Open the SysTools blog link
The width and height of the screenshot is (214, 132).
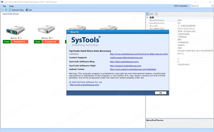click(x=124, y=62)
